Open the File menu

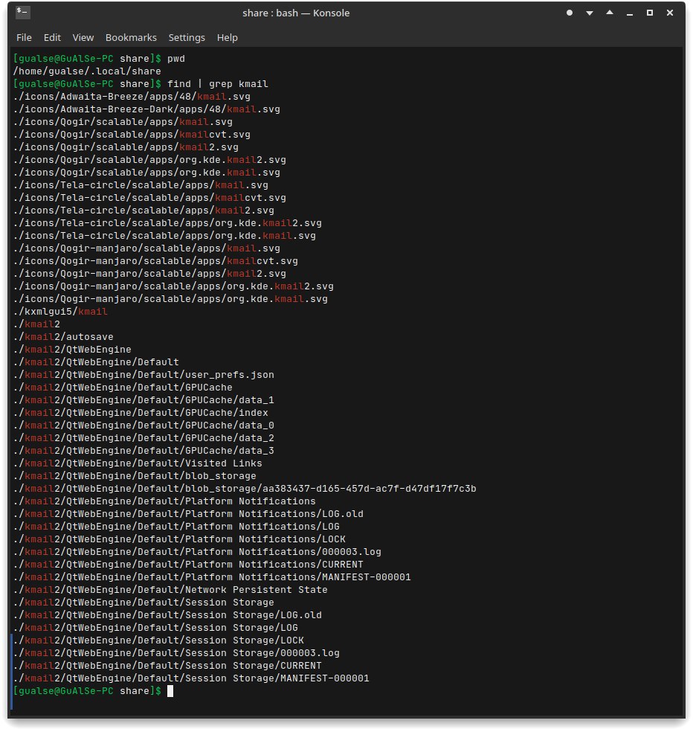(x=25, y=38)
